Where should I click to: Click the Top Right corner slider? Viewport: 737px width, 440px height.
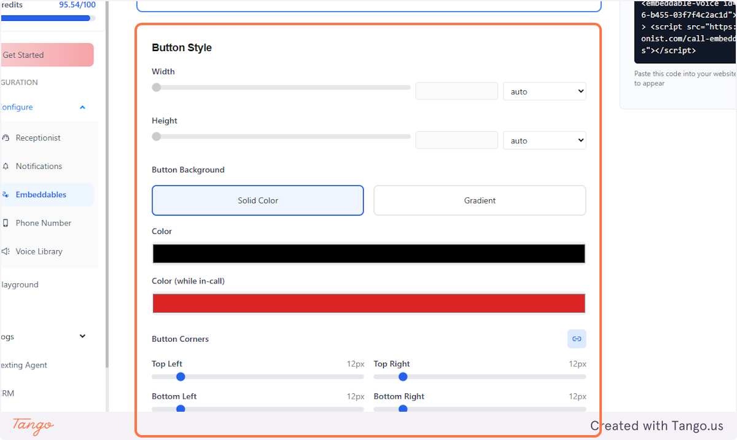(480, 377)
